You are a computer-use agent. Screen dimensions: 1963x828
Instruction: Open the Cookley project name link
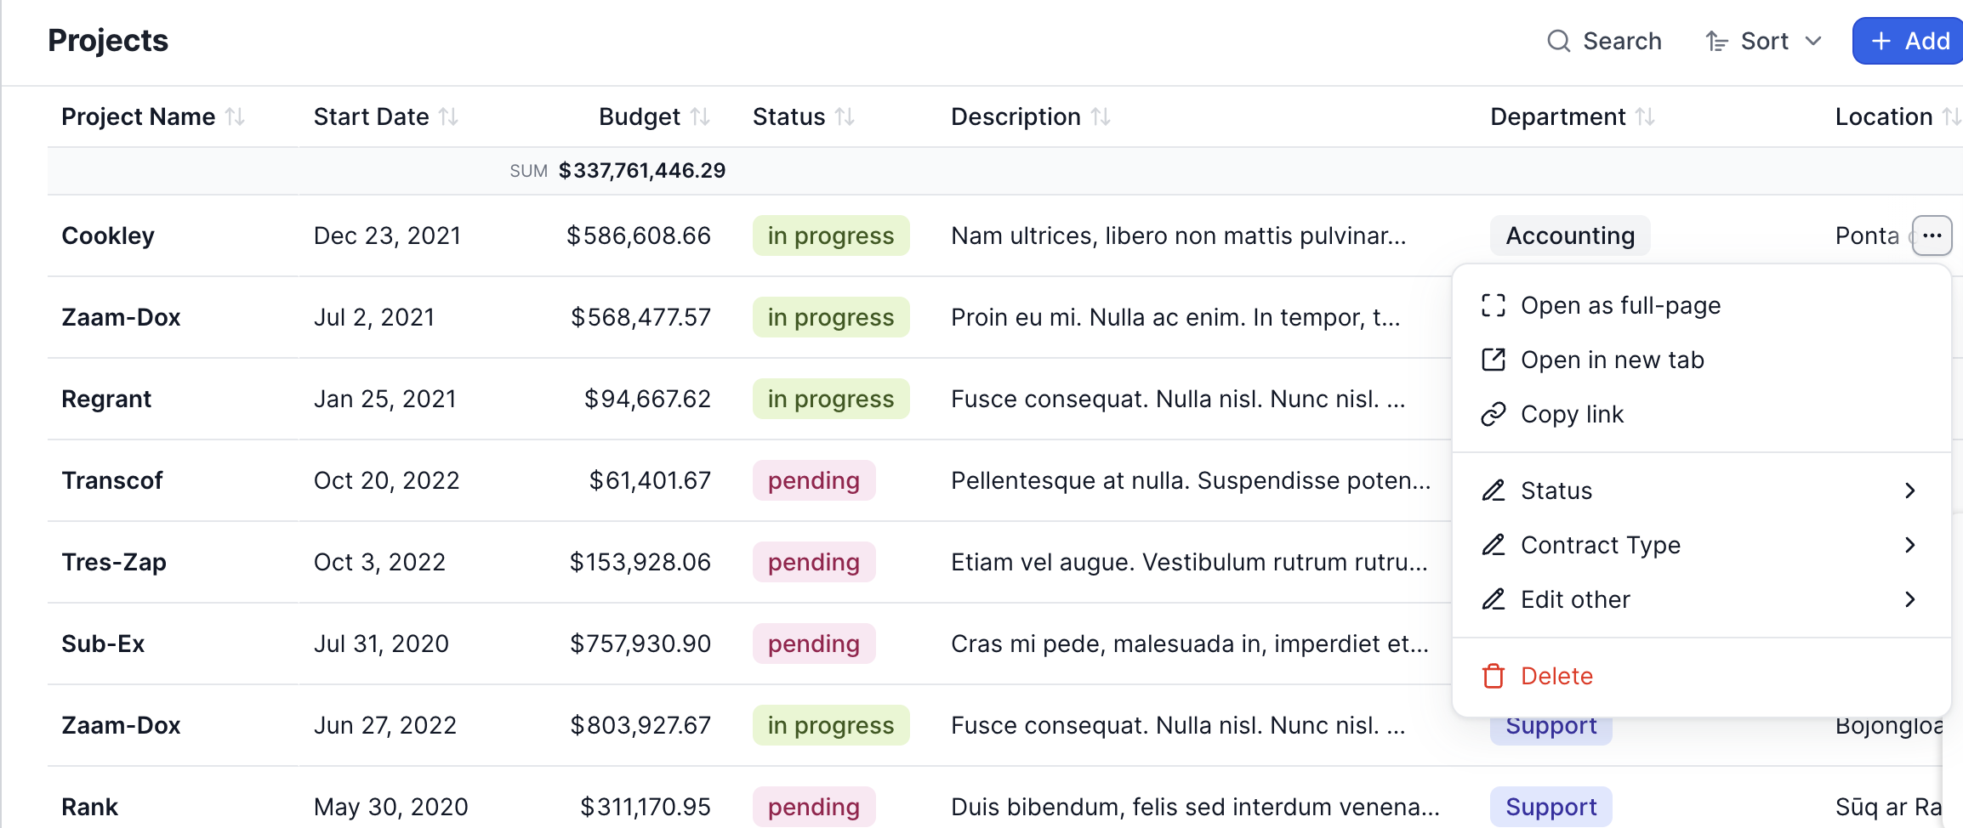pos(108,235)
